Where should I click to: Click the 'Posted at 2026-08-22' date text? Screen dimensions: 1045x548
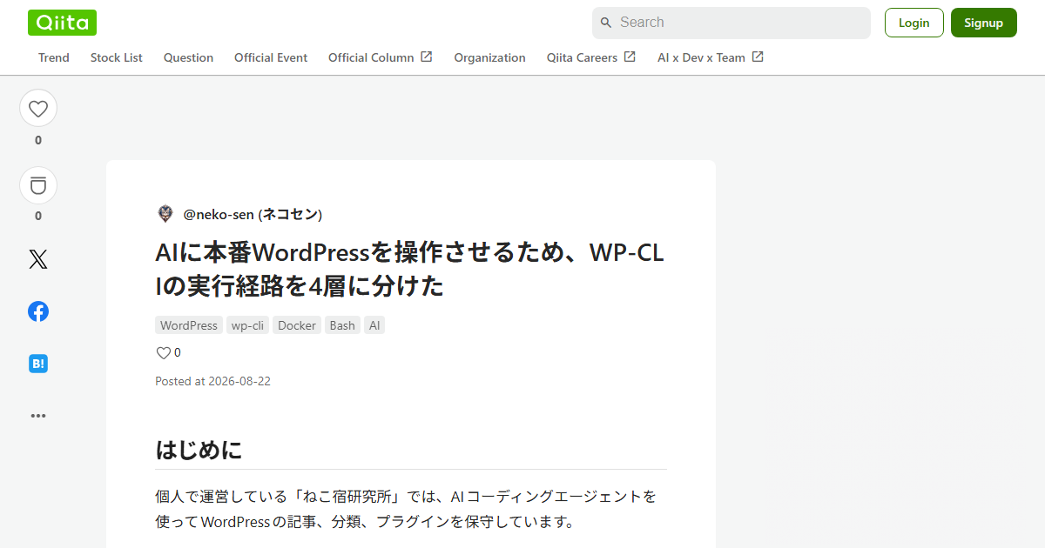coord(212,381)
